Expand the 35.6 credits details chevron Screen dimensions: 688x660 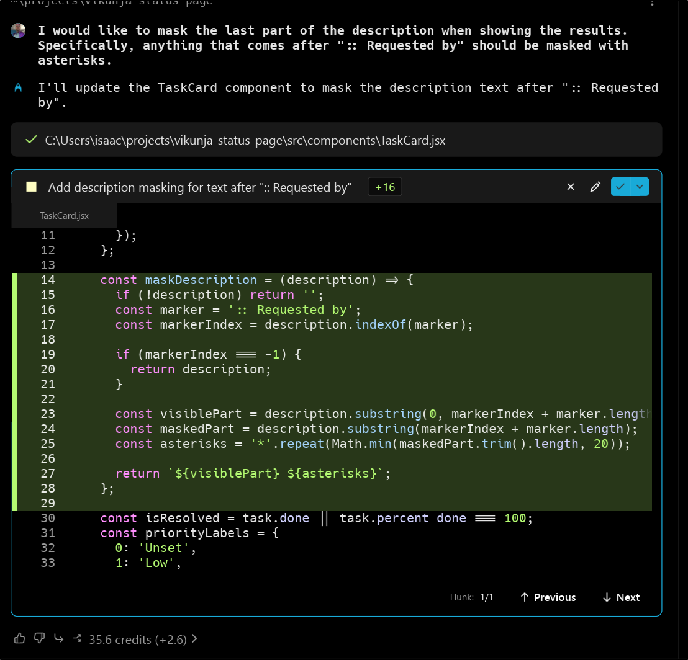tap(194, 638)
